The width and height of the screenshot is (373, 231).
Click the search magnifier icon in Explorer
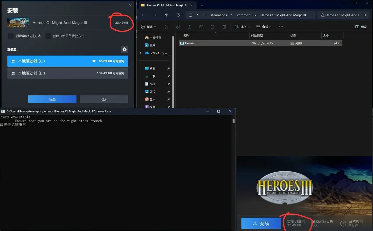pyautogui.click(x=365, y=15)
